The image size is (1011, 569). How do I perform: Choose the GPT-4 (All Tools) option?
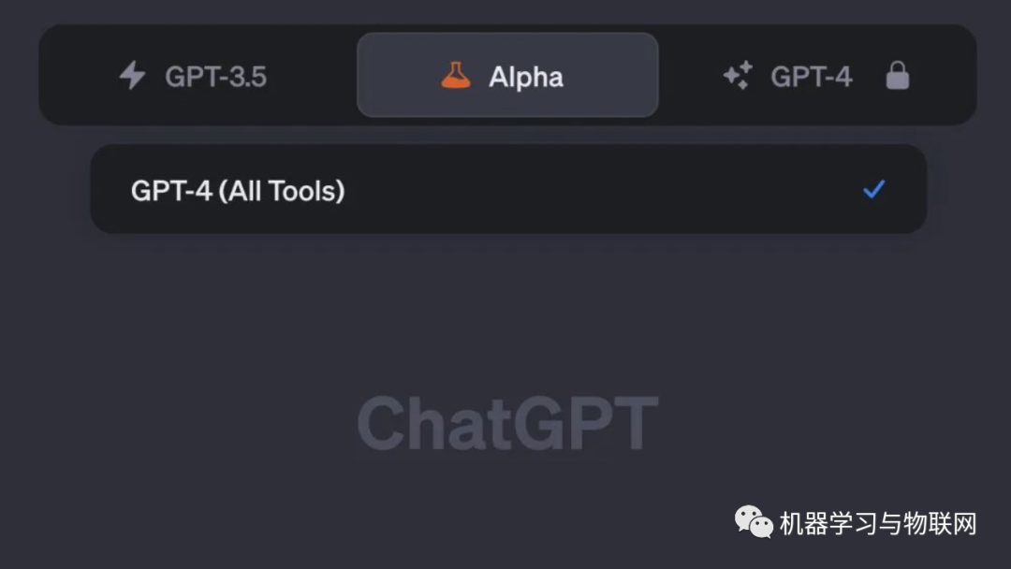click(x=507, y=190)
